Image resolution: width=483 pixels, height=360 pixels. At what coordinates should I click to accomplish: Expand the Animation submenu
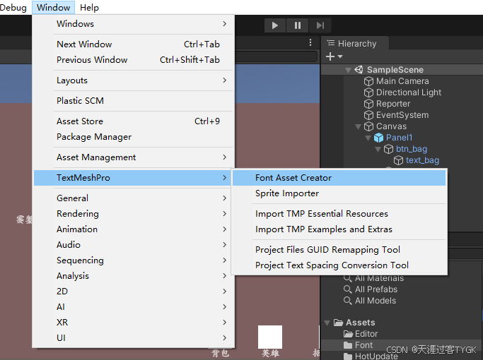tap(134, 229)
